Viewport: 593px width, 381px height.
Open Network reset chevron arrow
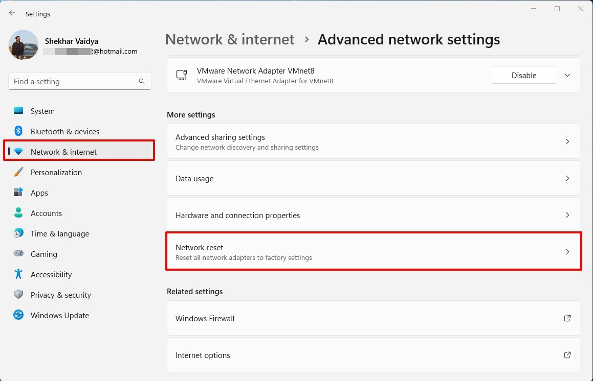click(567, 252)
